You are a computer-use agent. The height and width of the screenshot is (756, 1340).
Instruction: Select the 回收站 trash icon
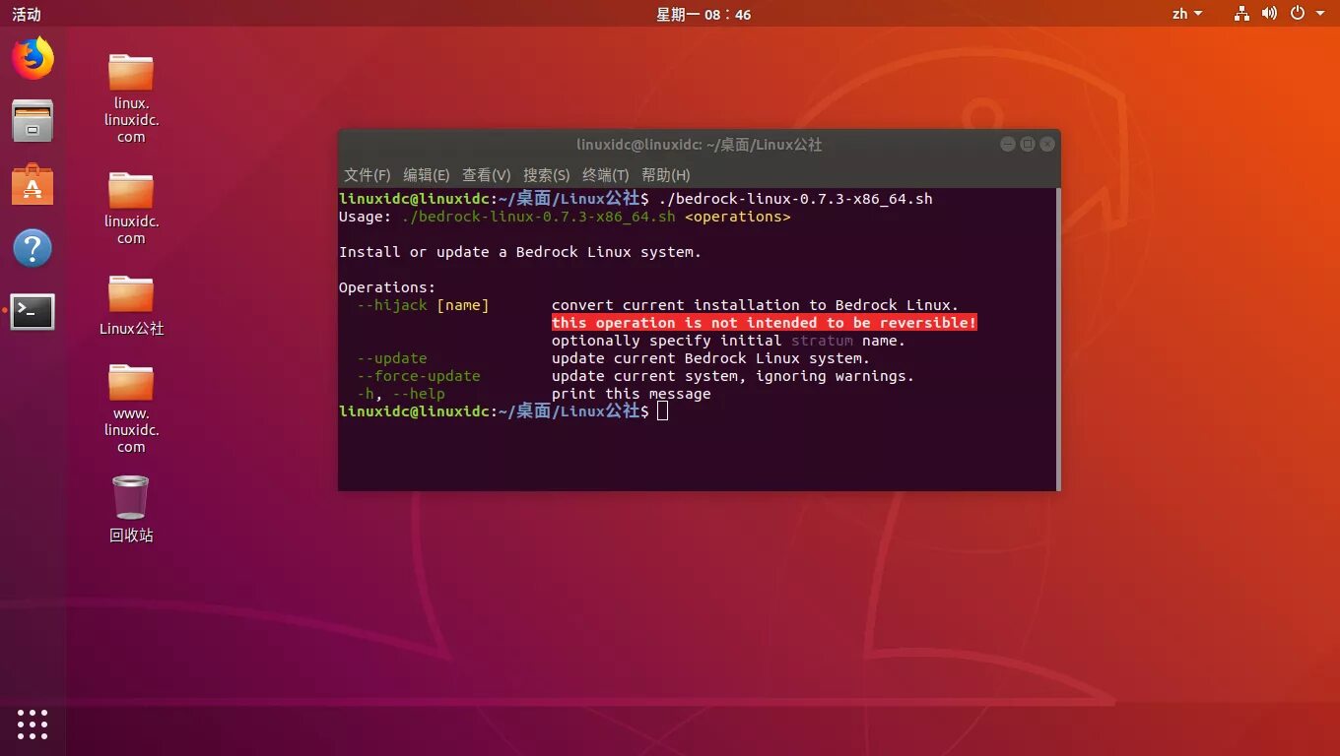(x=131, y=509)
